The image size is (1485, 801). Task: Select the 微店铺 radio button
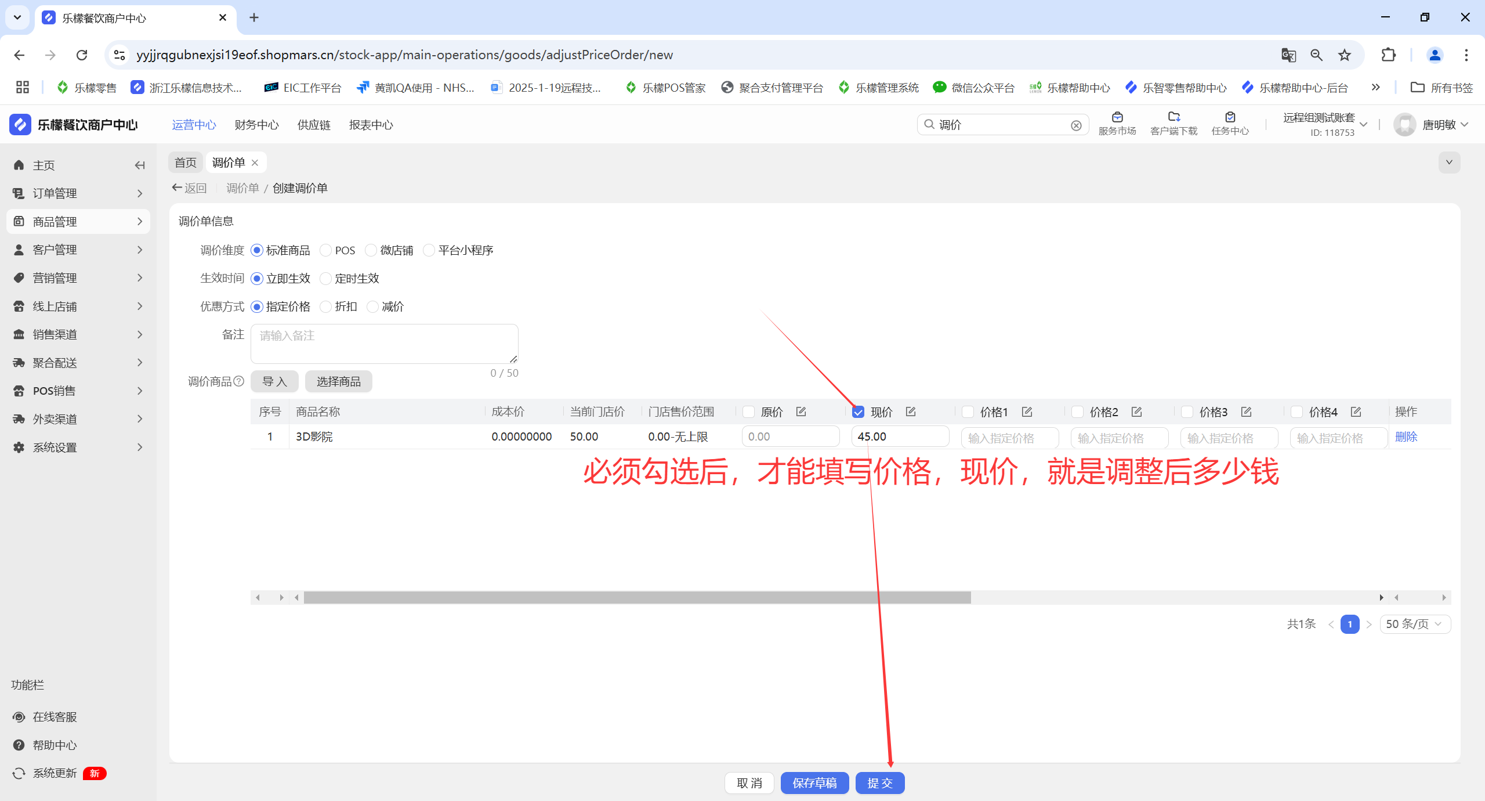371,250
